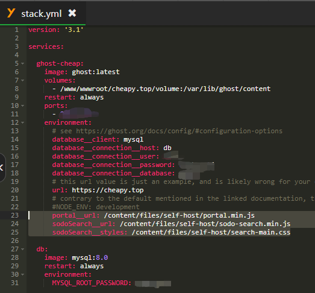Image resolution: width=315 pixels, height=293 pixels.
Task: Click the ghost.org docs config URL comment
Action: 167,131
